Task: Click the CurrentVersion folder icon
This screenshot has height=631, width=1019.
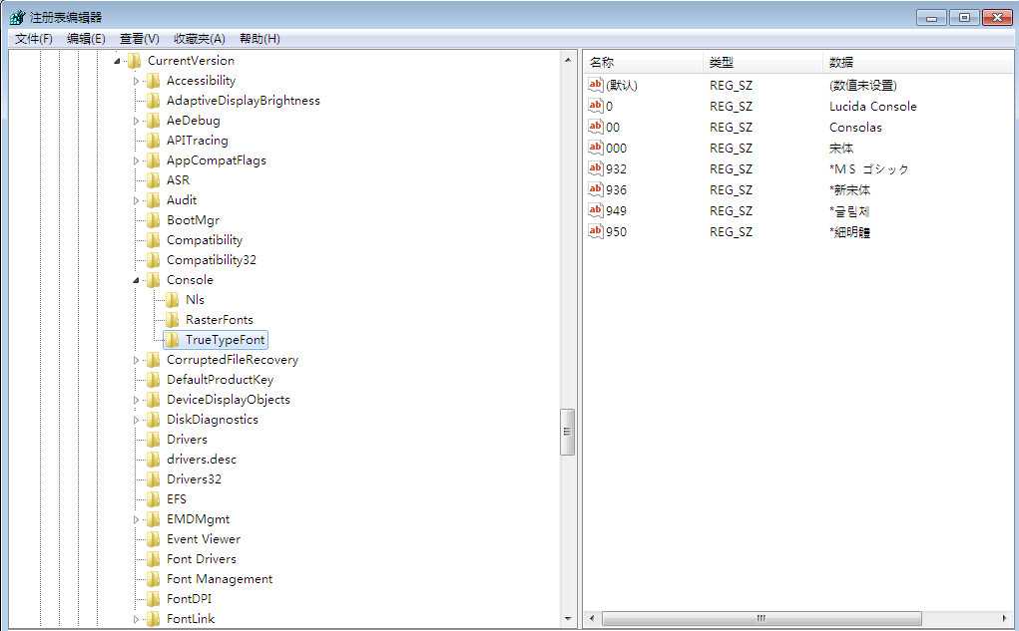Action: [135, 61]
